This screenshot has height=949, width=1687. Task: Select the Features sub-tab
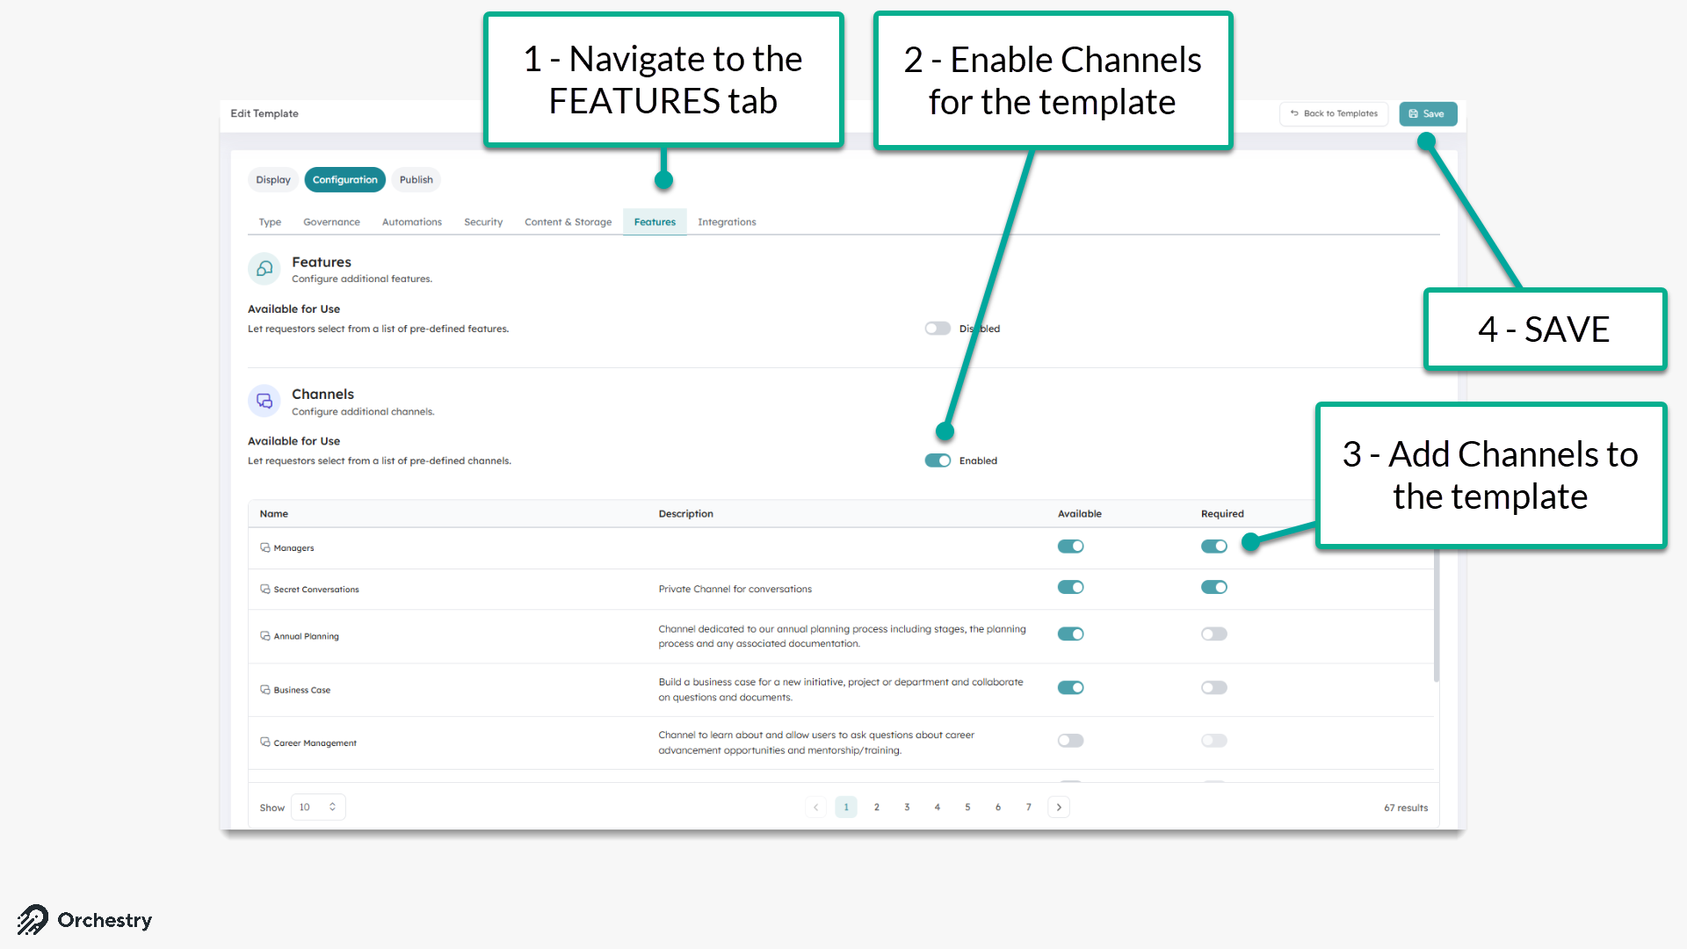click(655, 222)
